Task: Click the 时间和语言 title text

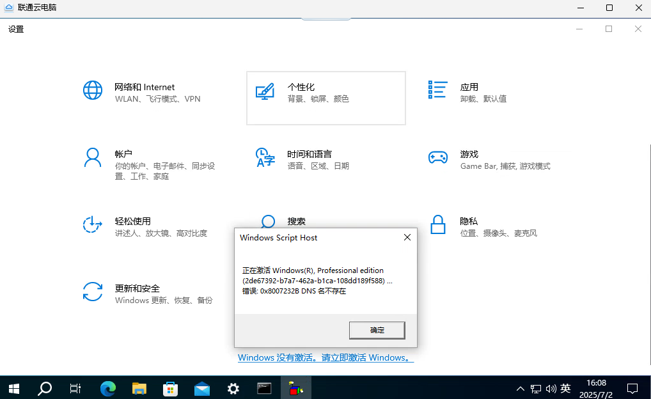Action: click(x=310, y=154)
